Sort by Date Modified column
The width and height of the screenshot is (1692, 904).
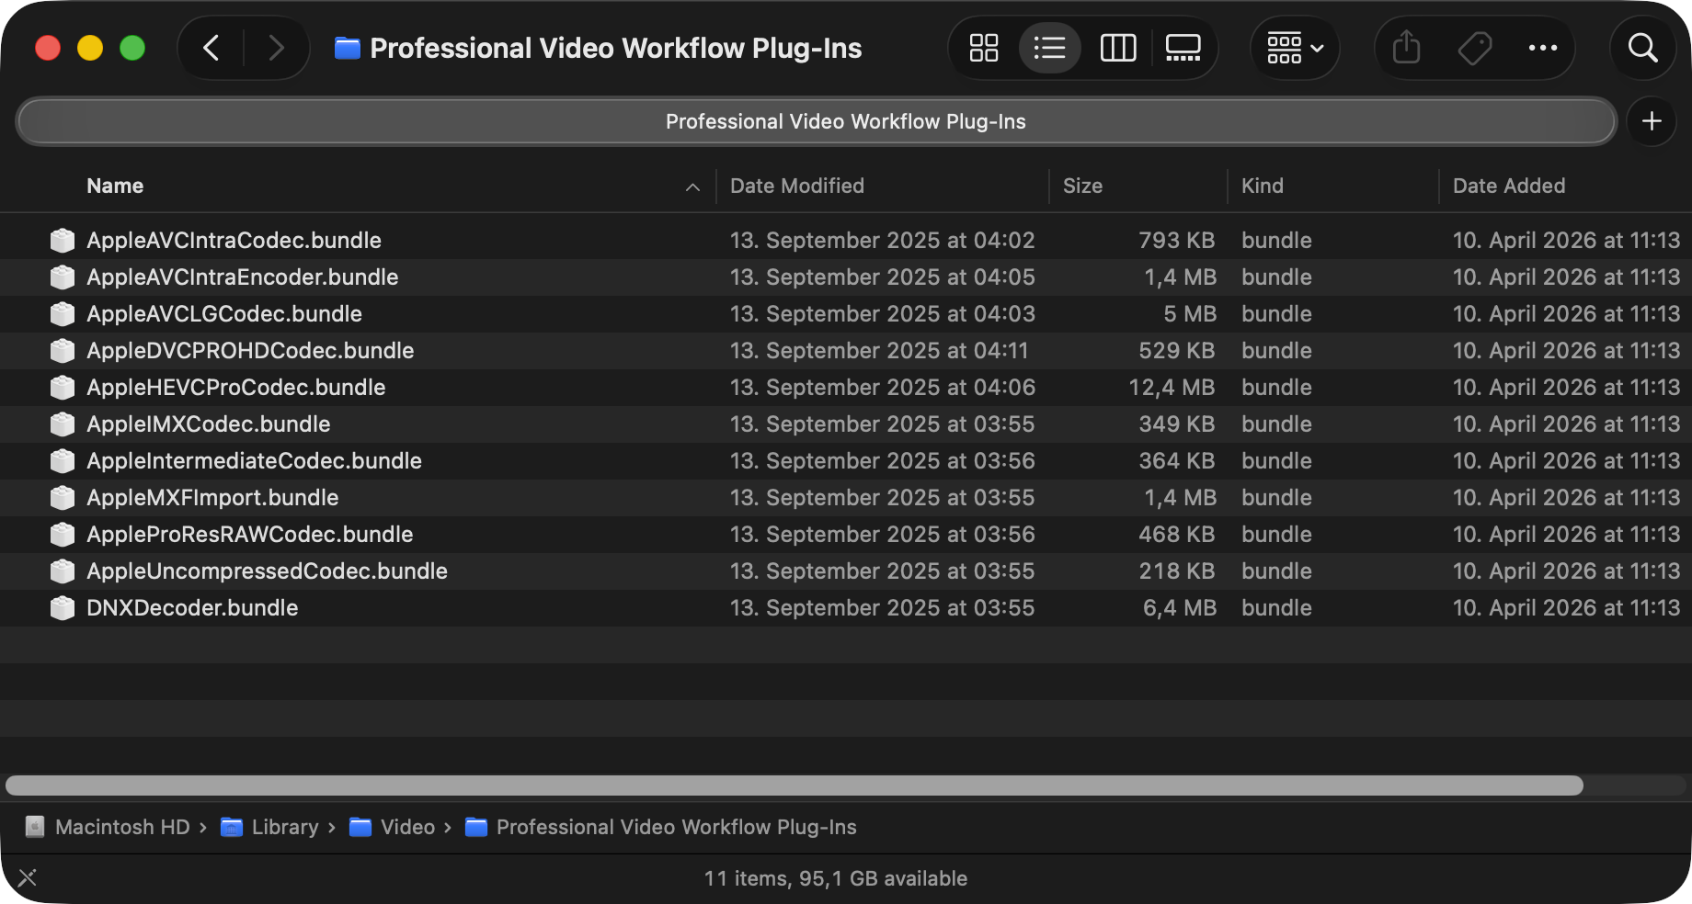(x=797, y=186)
